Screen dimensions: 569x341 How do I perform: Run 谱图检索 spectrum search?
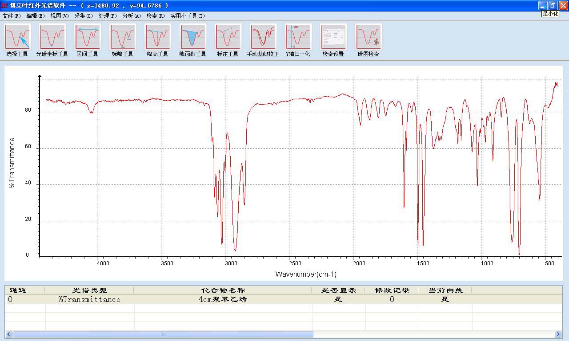point(368,37)
